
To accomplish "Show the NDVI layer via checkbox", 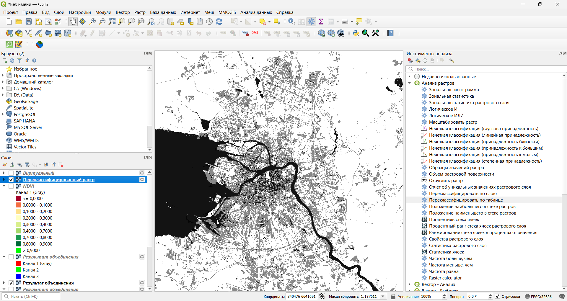I will coord(11,186).
